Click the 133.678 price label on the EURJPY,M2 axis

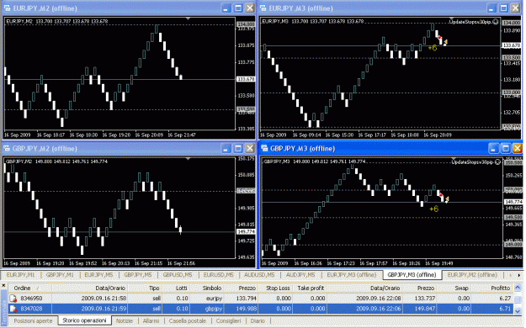(x=247, y=79)
